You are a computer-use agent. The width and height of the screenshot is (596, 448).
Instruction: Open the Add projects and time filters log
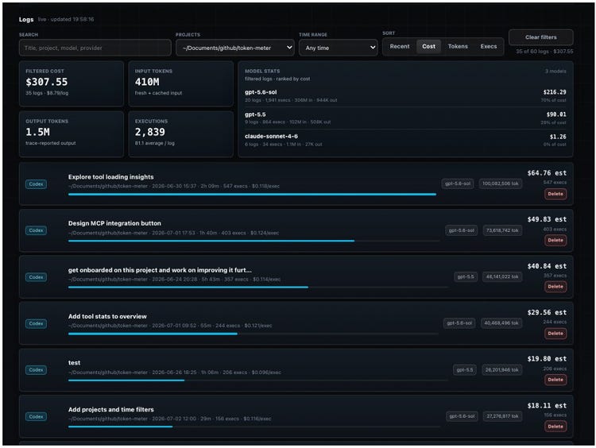click(x=296, y=416)
